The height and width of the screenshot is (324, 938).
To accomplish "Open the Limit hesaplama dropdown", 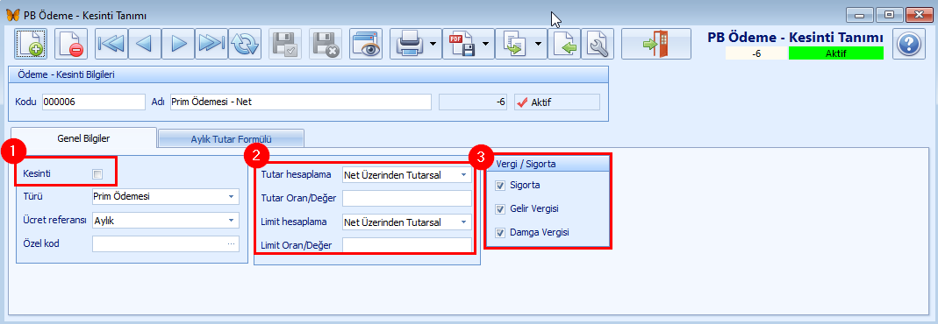I will coord(463,222).
